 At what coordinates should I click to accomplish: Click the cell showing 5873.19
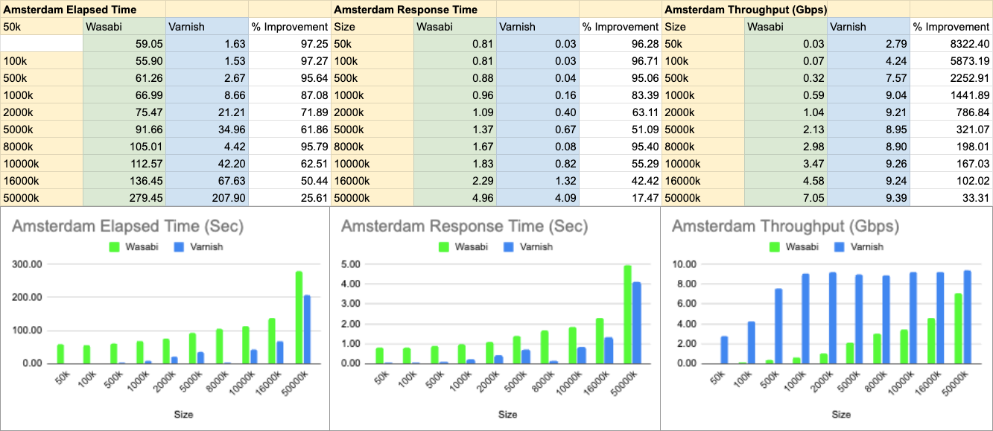(x=951, y=60)
